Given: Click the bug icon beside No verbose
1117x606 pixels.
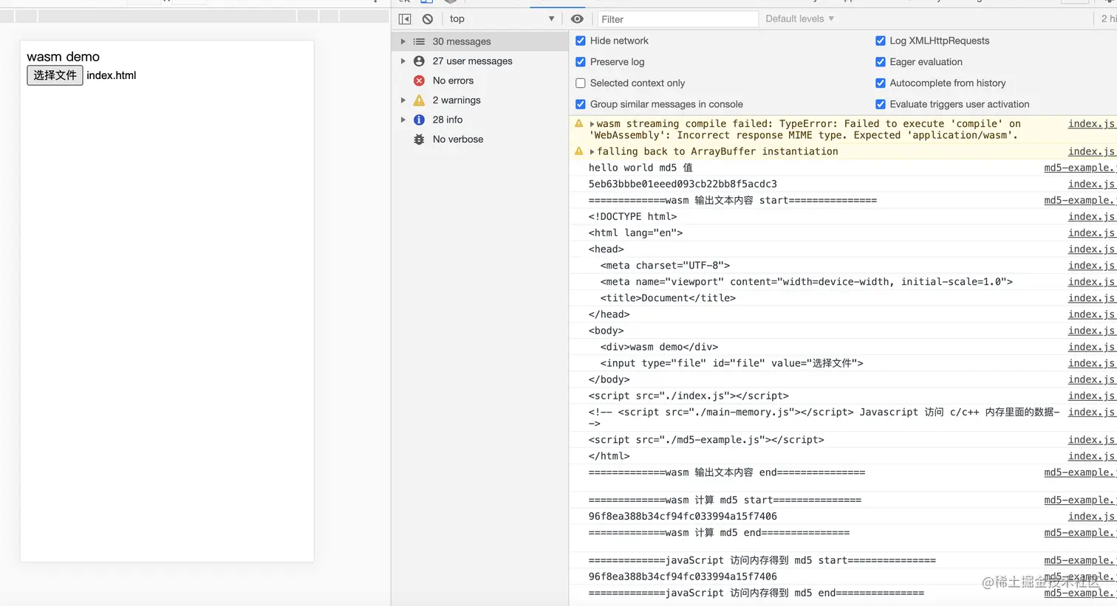Looking at the screenshot, I should point(419,139).
